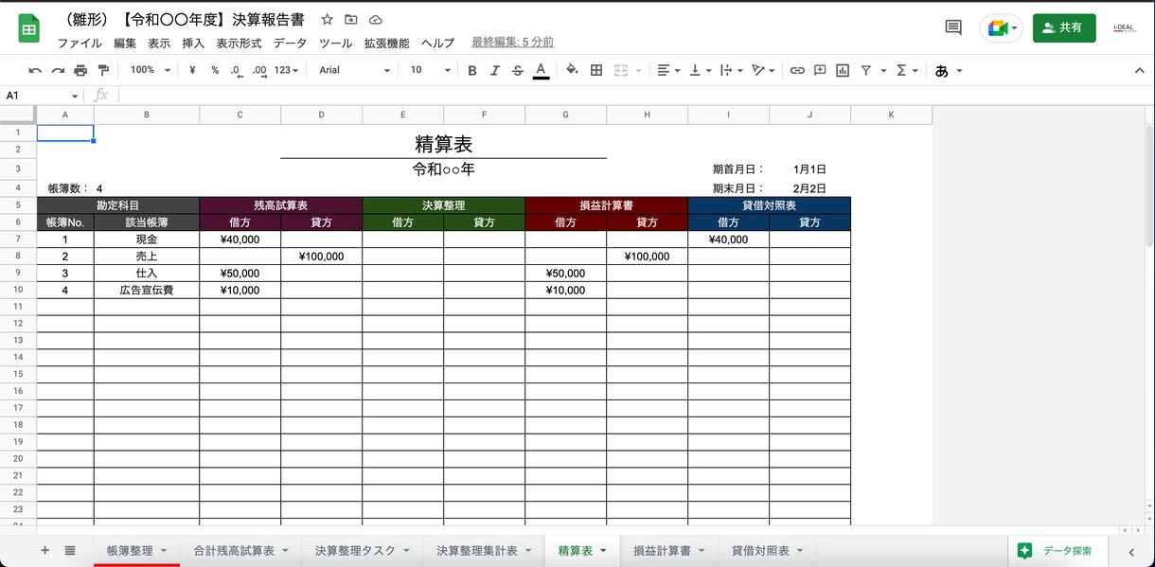Select the 精算表 title cell
Viewport: 1155px width, 567px height.
pyautogui.click(x=444, y=145)
